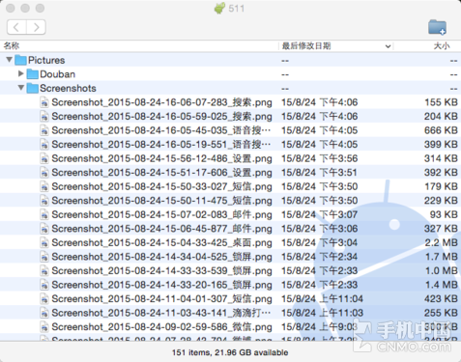The width and height of the screenshot is (461, 362).
Task: Select file name Screenshot_2015-08-24-16-06-07-283_搜索.png
Action: tap(161, 102)
